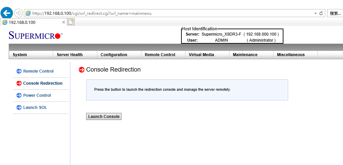The image size is (343, 165).
Task: Click the Console Redirection page heading text
Action: (x=113, y=70)
